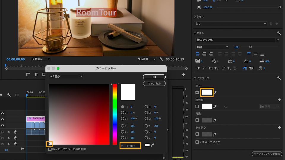
Task: Click the fill color eyedropper in Appearance
Action: pyautogui.click(x=215, y=93)
